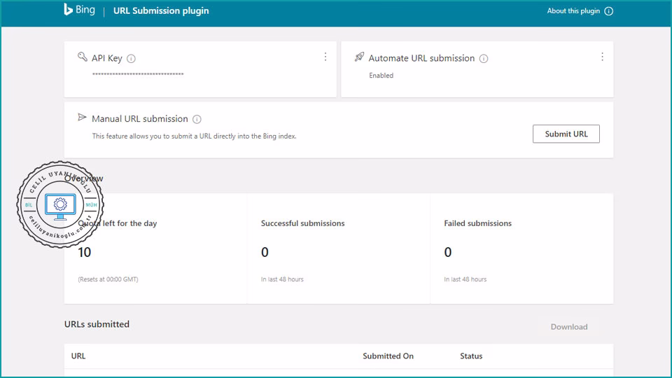The image size is (672, 378).
Task: Click the paper plane Manual submission icon
Action: click(83, 118)
